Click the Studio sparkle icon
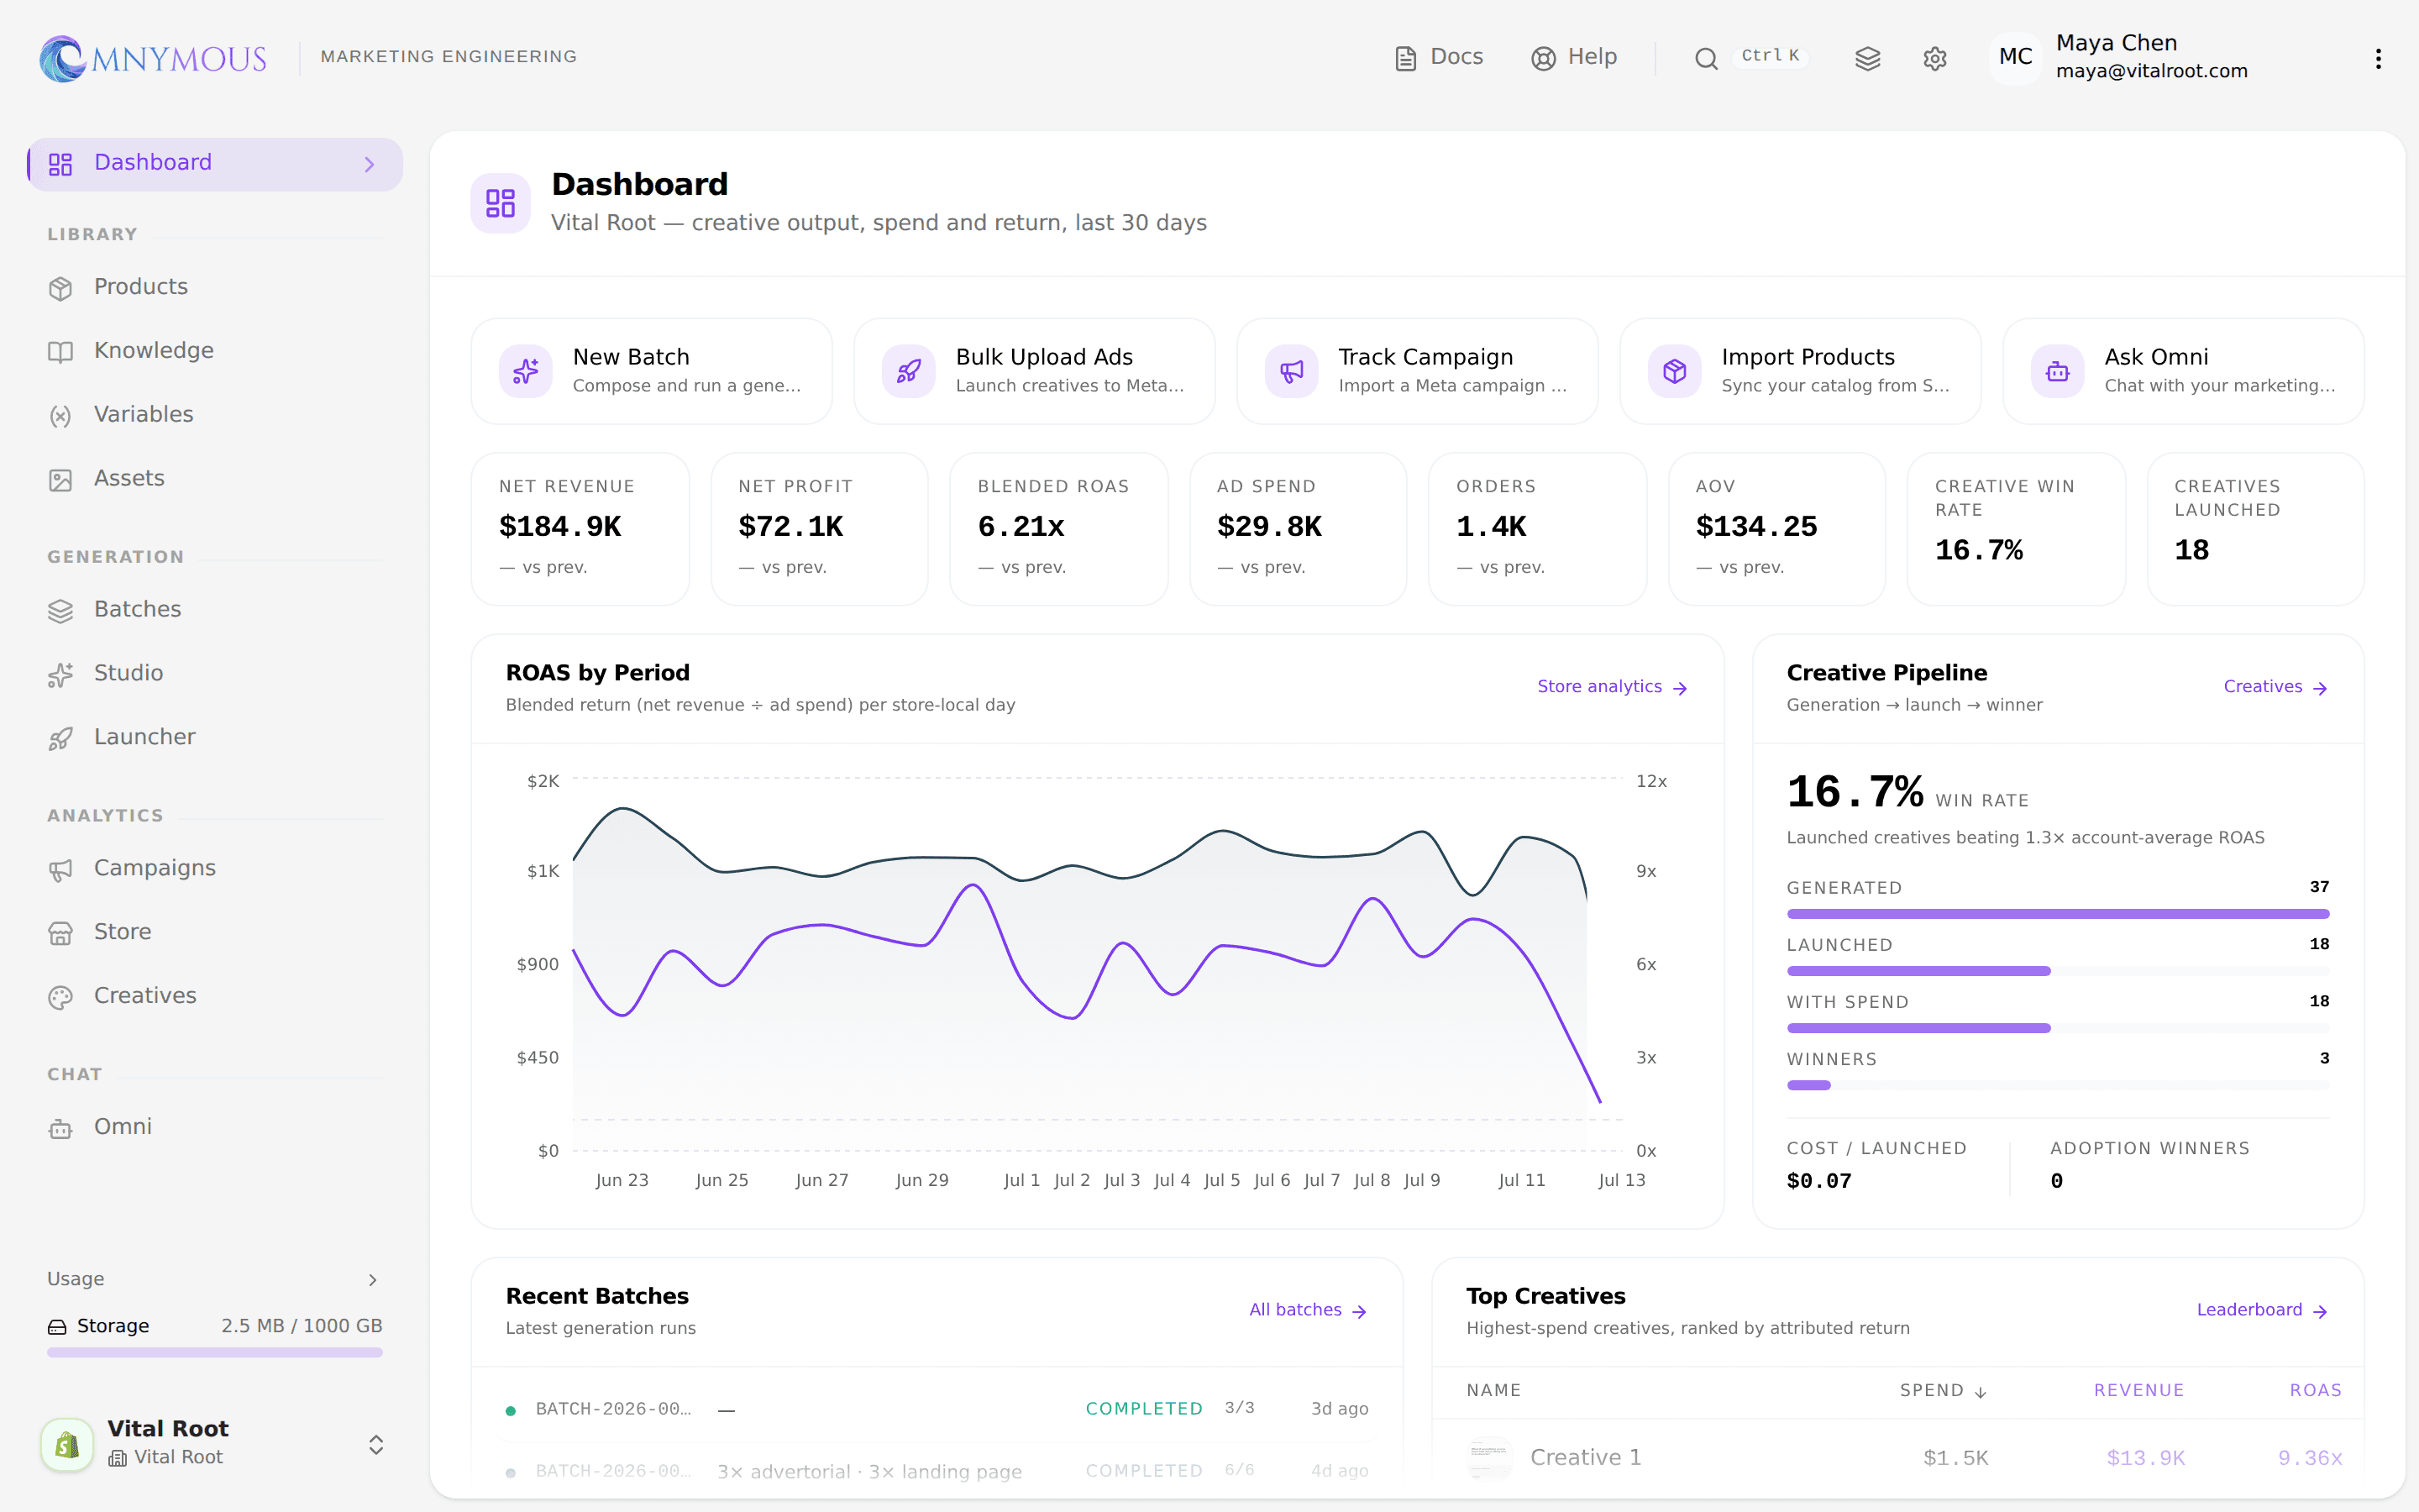 coord(61,675)
